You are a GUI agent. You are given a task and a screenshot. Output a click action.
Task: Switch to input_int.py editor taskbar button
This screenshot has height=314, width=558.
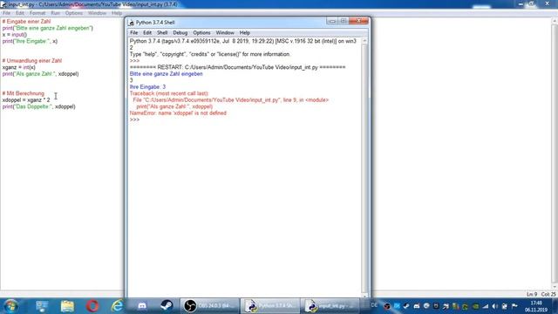point(330,306)
